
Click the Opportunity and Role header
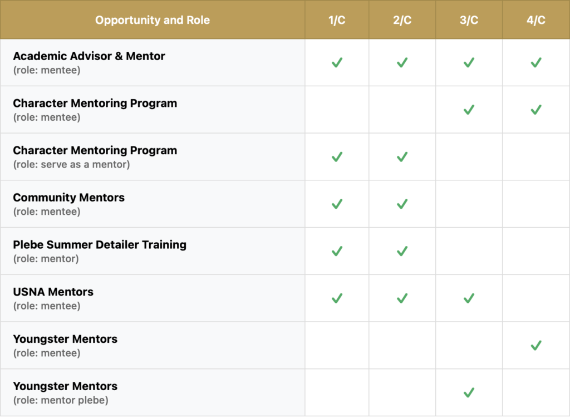coord(153,21)
